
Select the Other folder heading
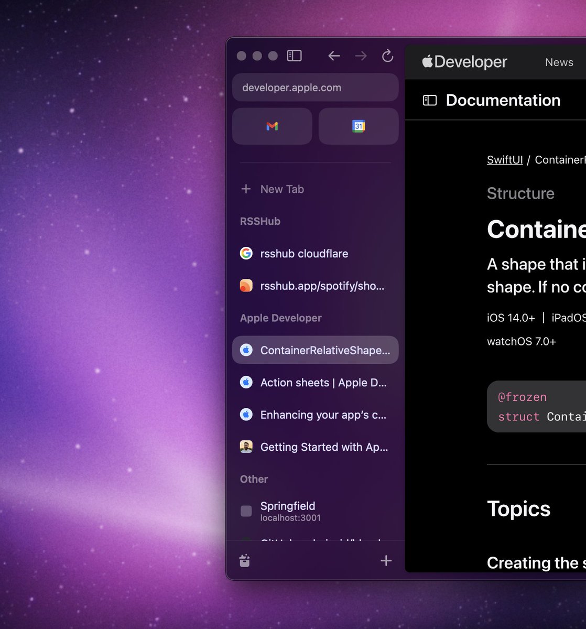tap(254, 479)
